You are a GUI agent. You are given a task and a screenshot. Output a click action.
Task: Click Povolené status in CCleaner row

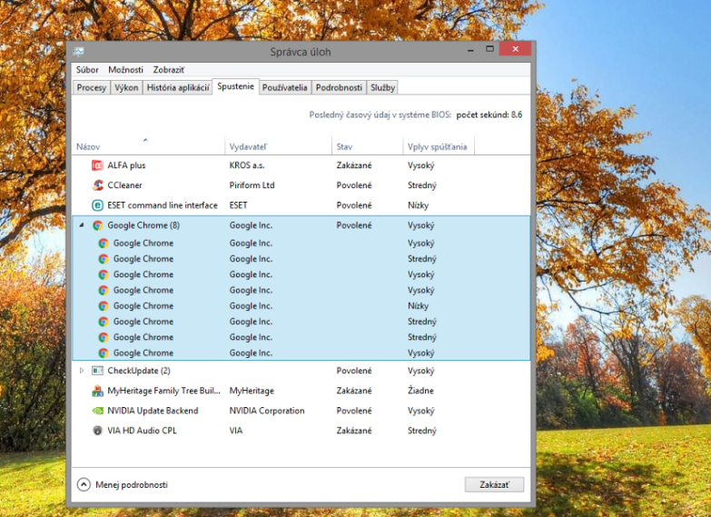tap(354, 185)
